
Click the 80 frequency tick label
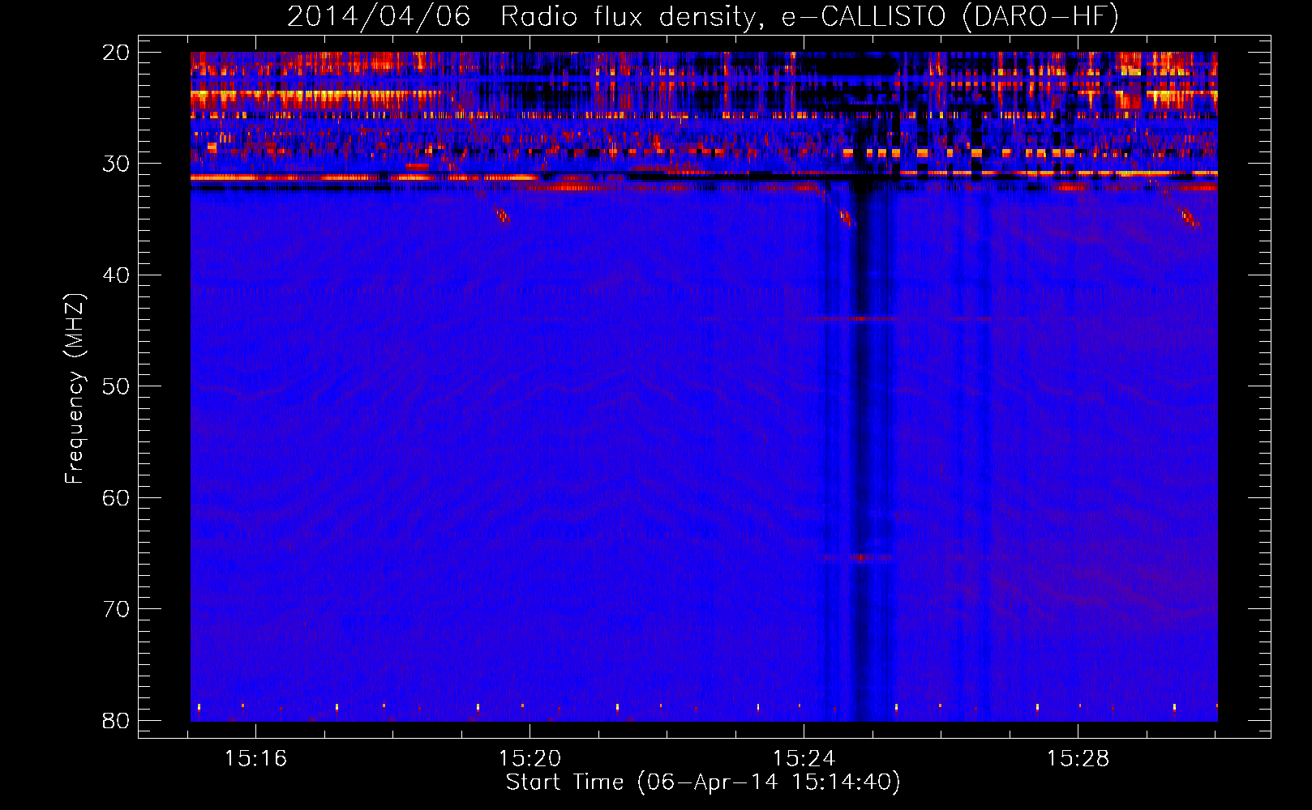pos(116,721)
